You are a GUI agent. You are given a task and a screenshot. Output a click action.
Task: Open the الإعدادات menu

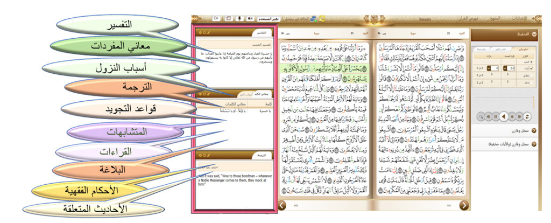pyautogui.click(x=533, y=18)
